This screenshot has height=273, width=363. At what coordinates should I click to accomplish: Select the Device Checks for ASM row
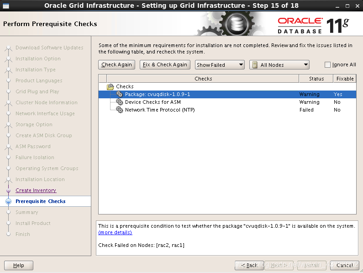point(227,102)
